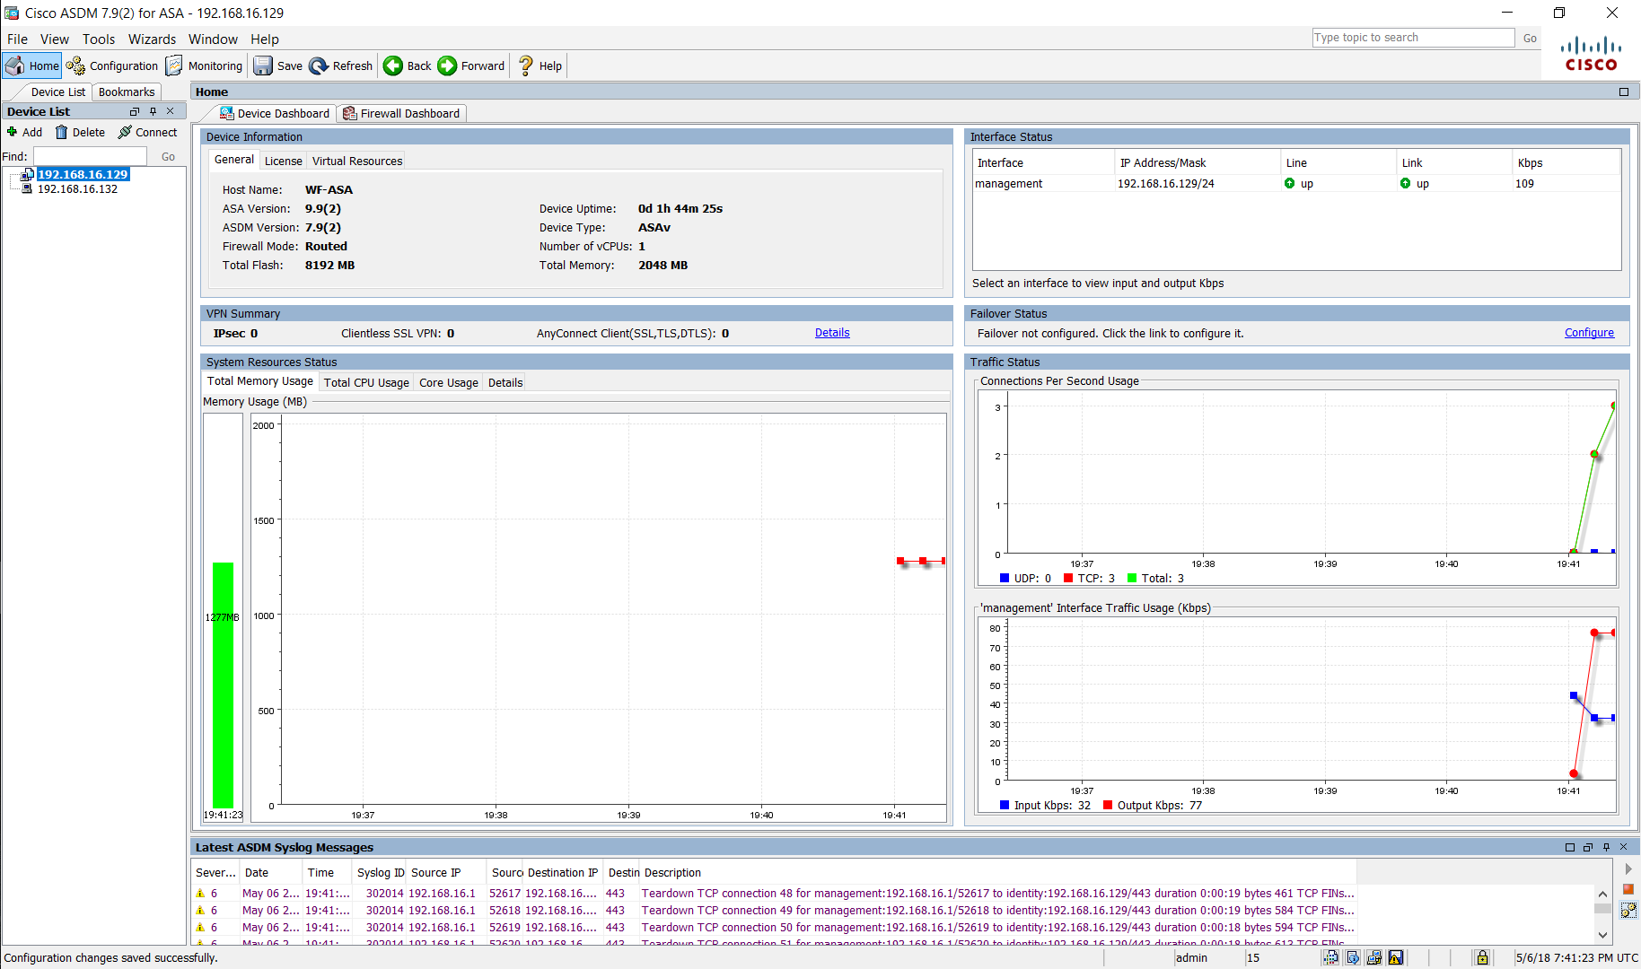The width and height of the screenshot is (1641, 969).
Task: Click the Configure failover link
Action: coord(1588,333)
